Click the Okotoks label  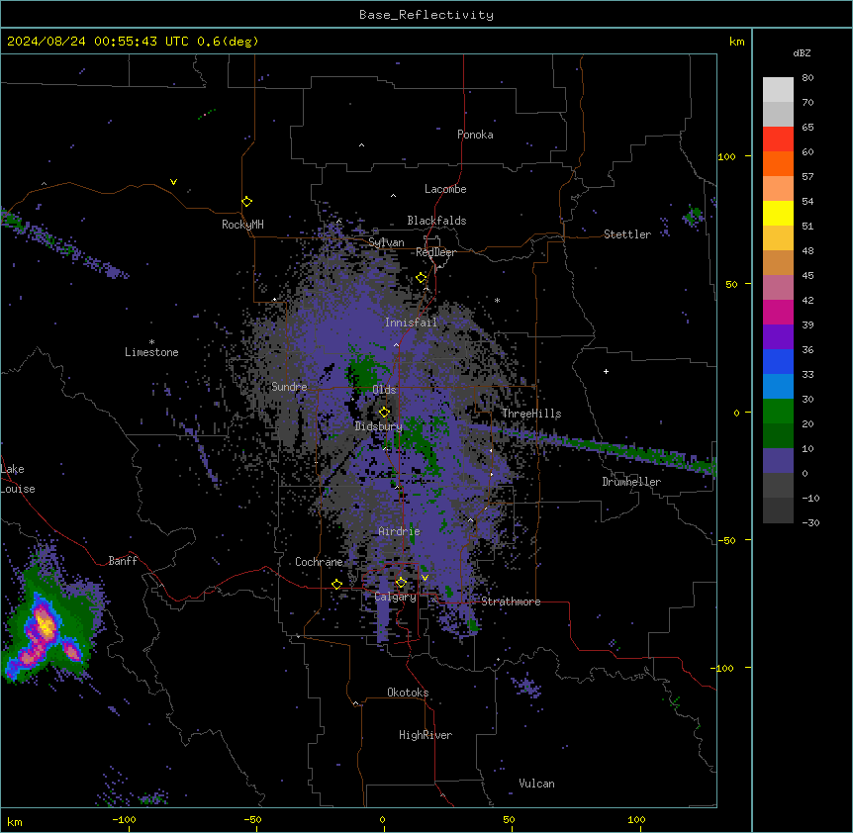[x=408, y=693]
